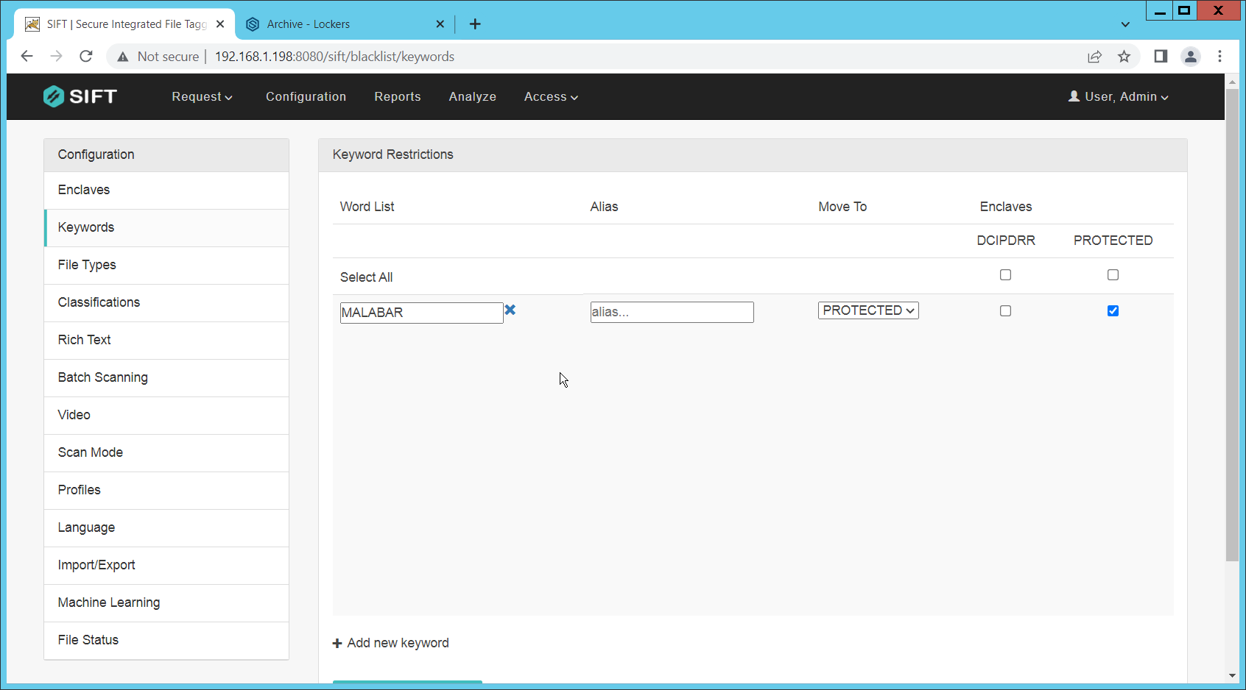Expand the User, Admin account dropdown
The width and height of the screenshot is (1246, 690).
tap(1118, 97)
